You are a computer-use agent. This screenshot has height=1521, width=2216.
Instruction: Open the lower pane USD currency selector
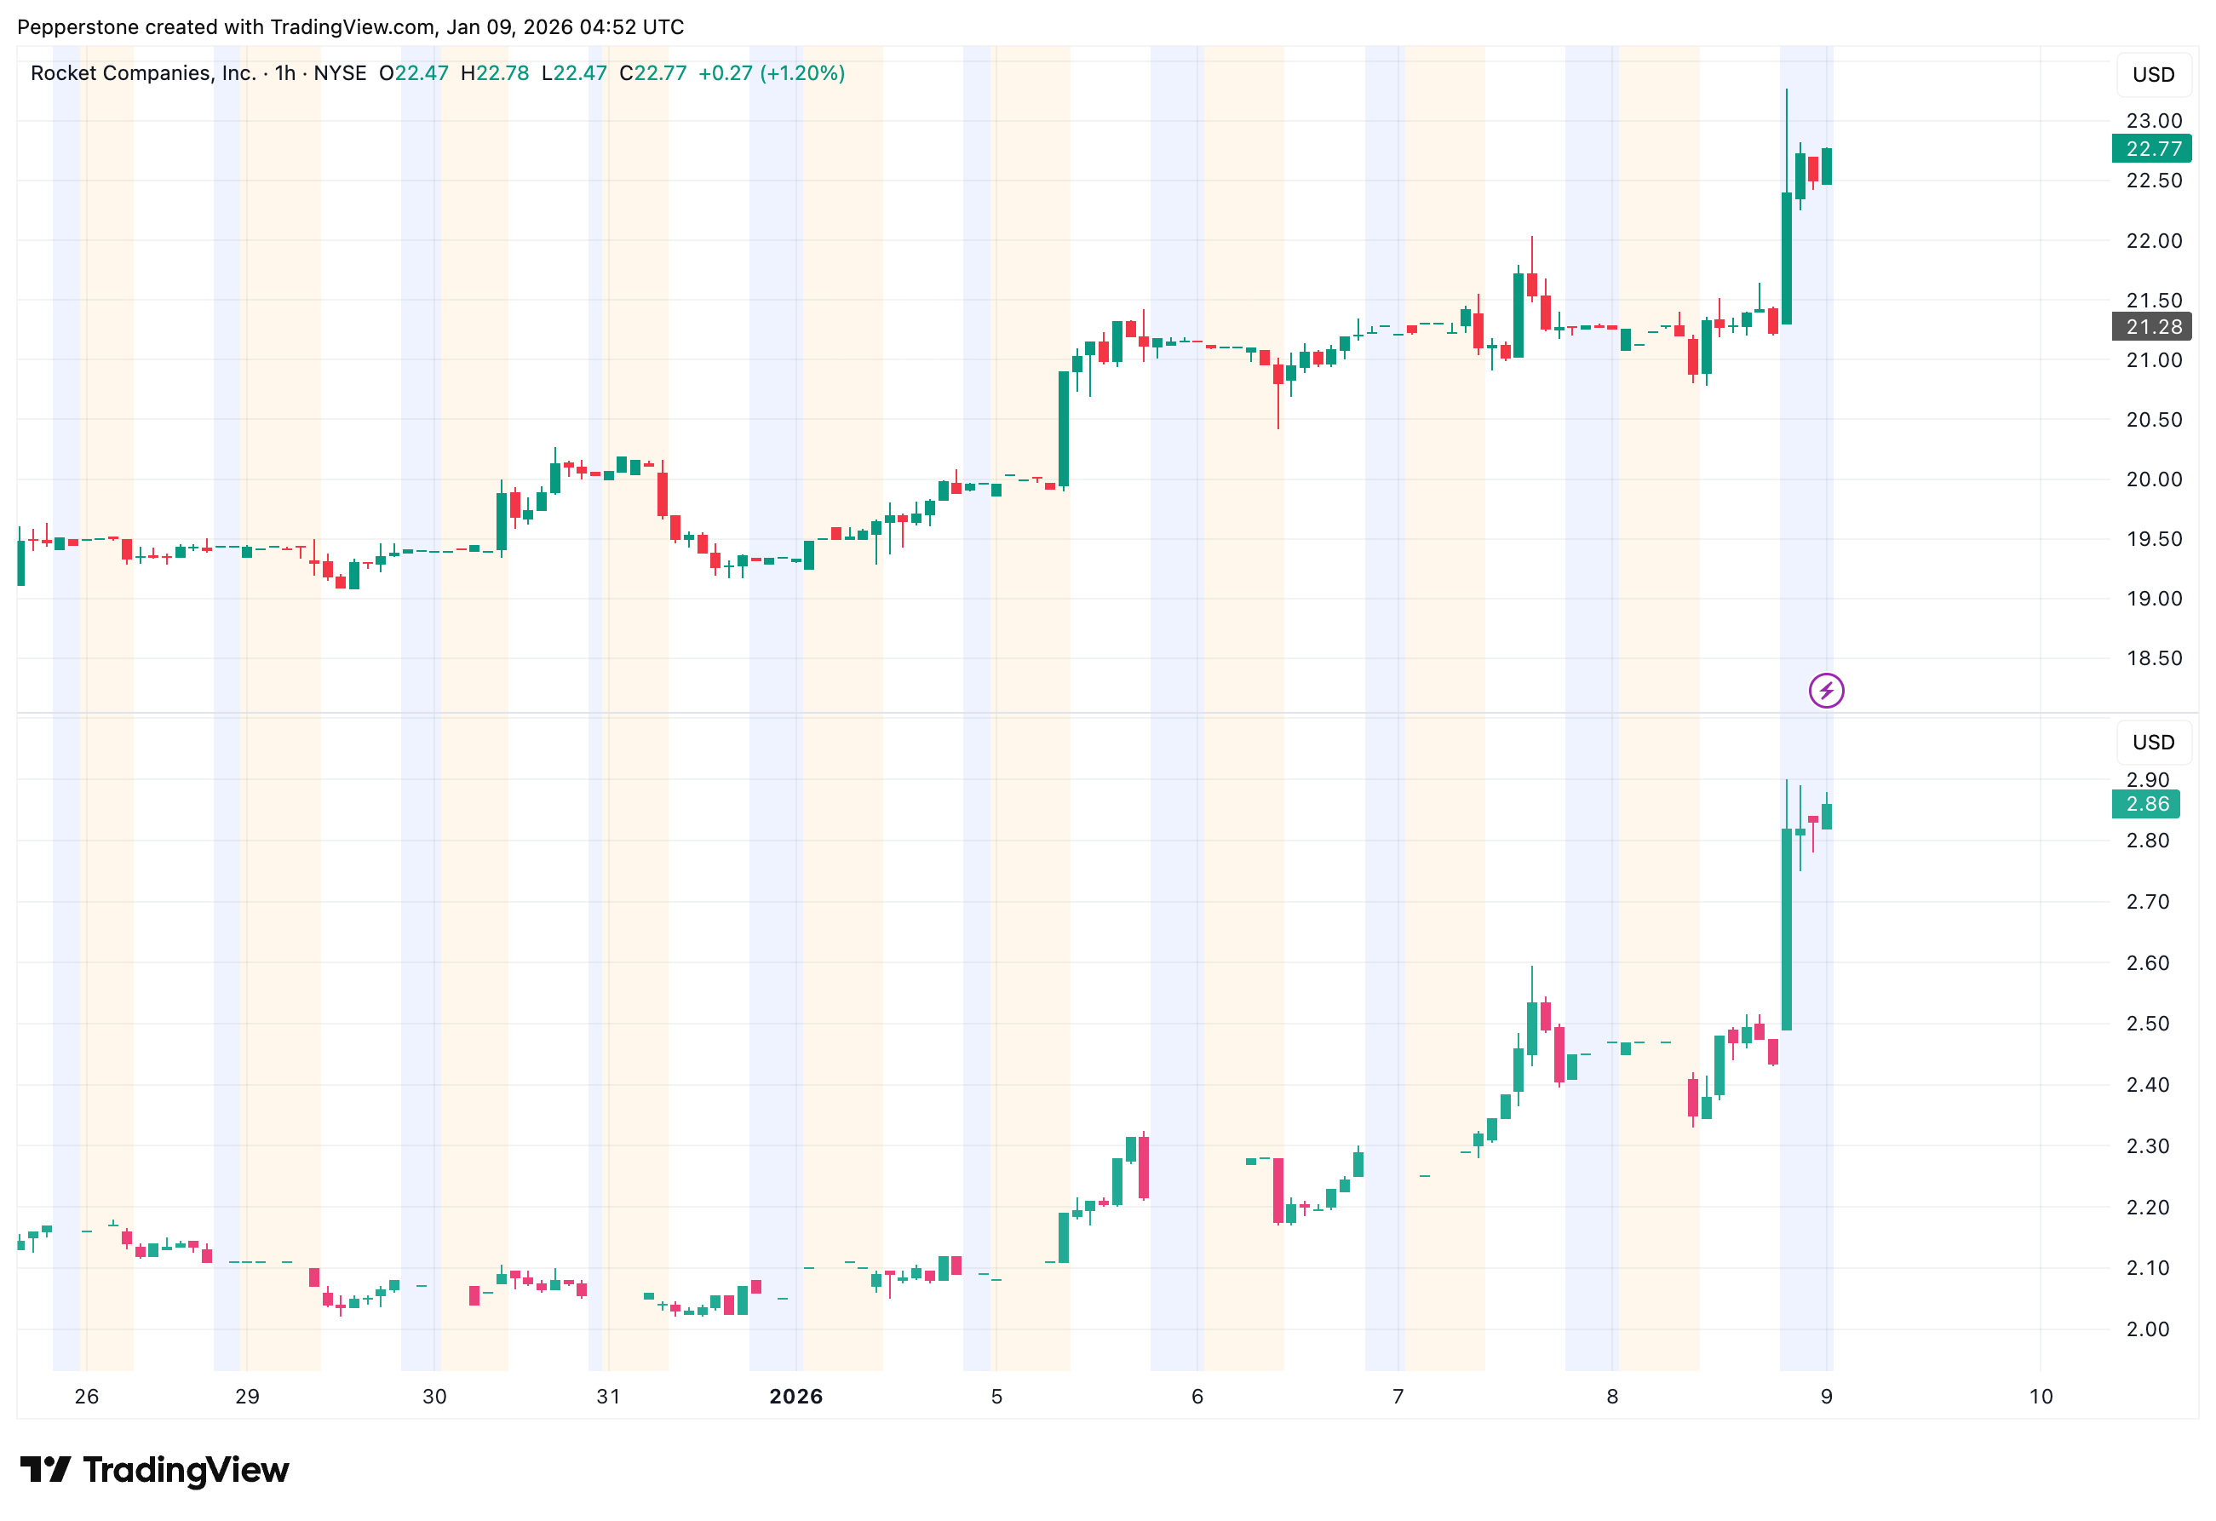(2152, 742)
